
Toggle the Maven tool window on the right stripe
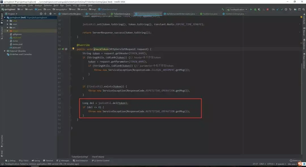(x=304, y=32)
